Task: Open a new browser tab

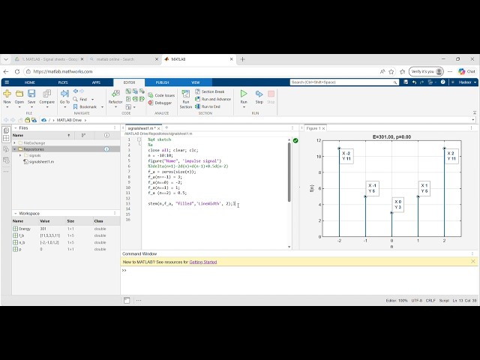Action: (x=242, y=59)
